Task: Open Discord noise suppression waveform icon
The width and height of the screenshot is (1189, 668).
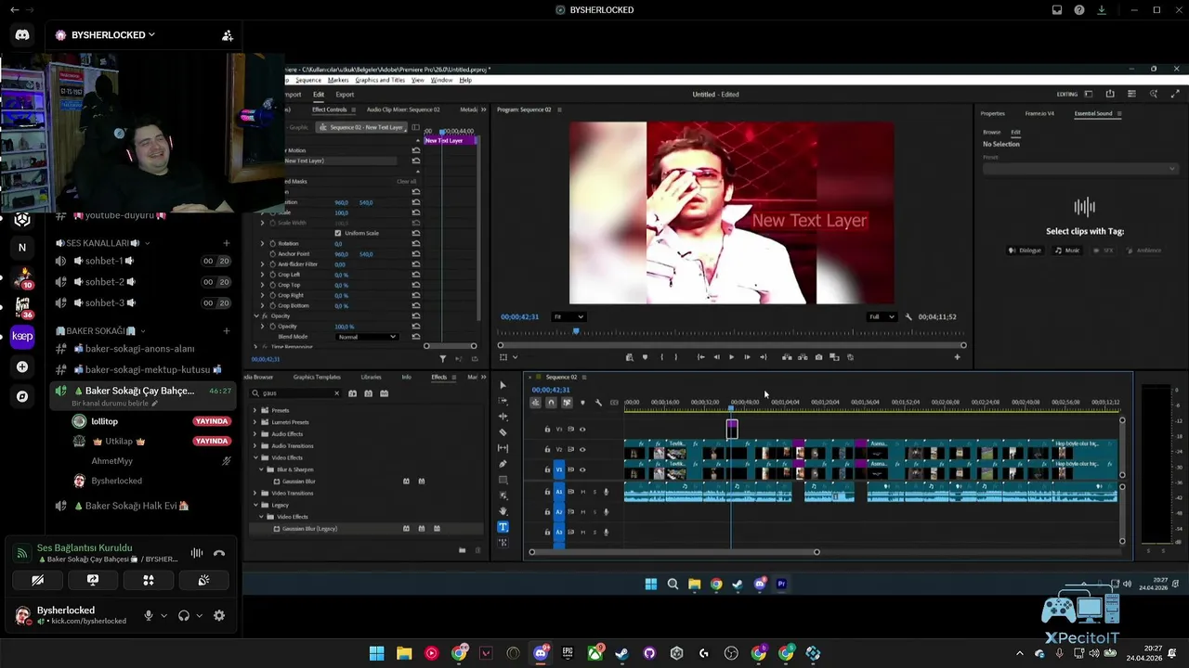Action: (x=197, y=553)
